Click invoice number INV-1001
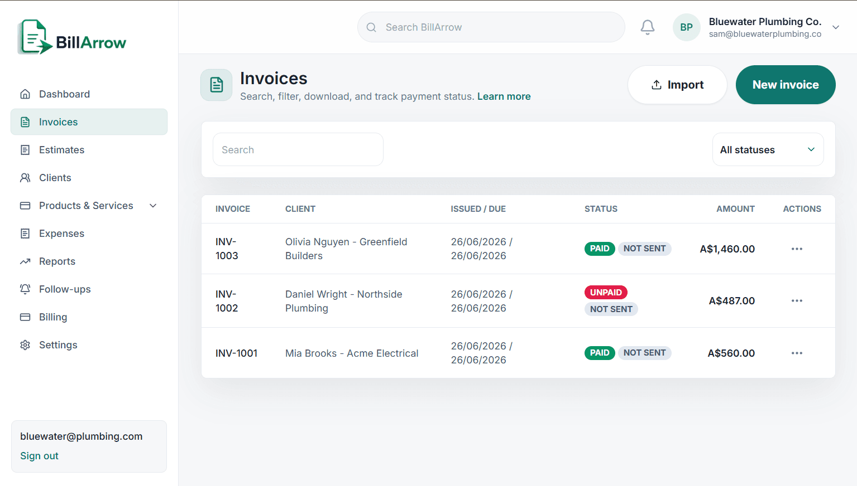 (x=236, y=353)
